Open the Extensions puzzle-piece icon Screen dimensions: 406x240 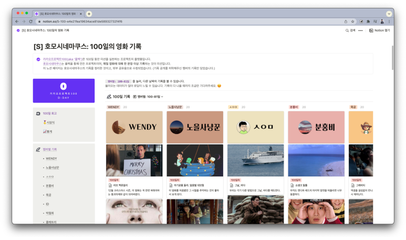coord(368,22)
